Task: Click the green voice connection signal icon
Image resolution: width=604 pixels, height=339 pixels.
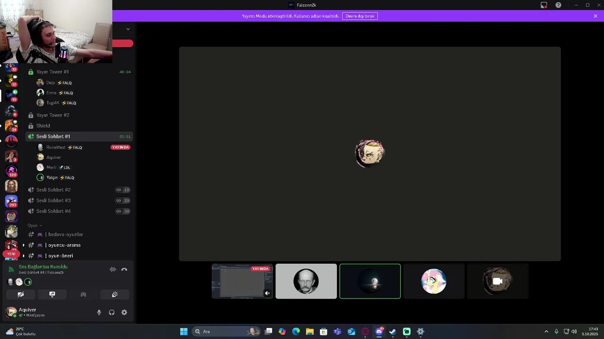Action: 11,269
